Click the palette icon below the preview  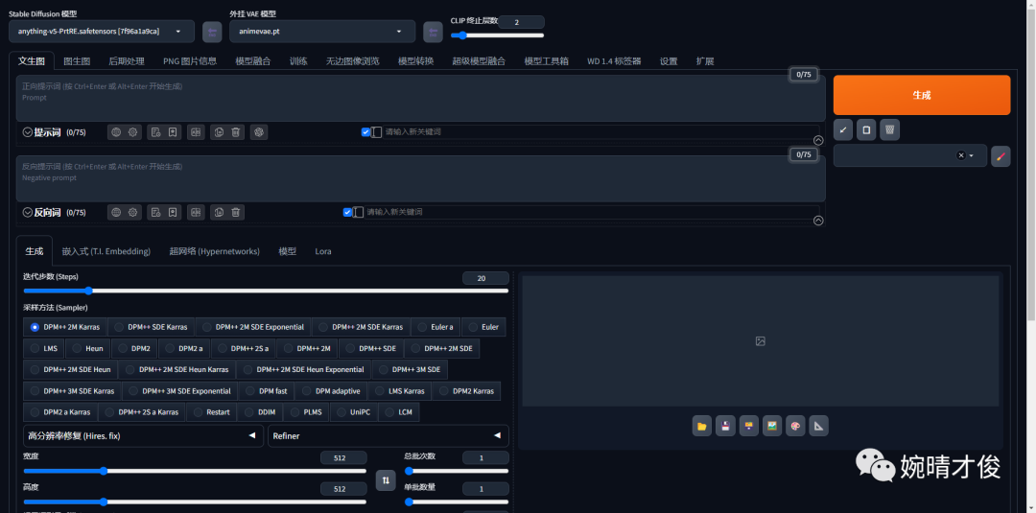pyautogui.click(x=795, y=427)
